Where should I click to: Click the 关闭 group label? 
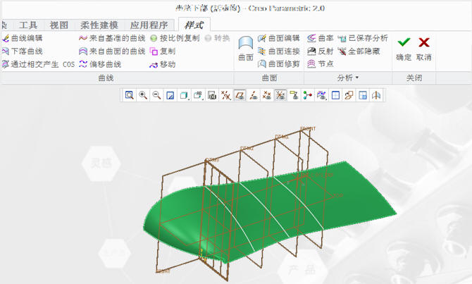414,78
